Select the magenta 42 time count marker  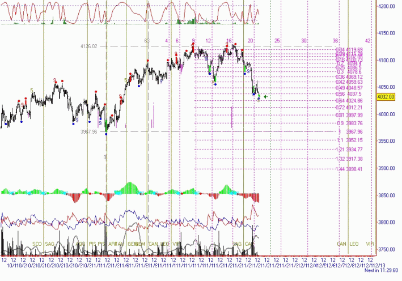click(x=367, y=41)
